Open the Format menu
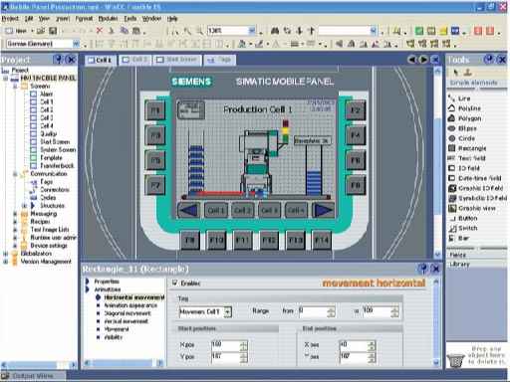The width and height of the screenshot is (510, 382). tap(84, 19)
